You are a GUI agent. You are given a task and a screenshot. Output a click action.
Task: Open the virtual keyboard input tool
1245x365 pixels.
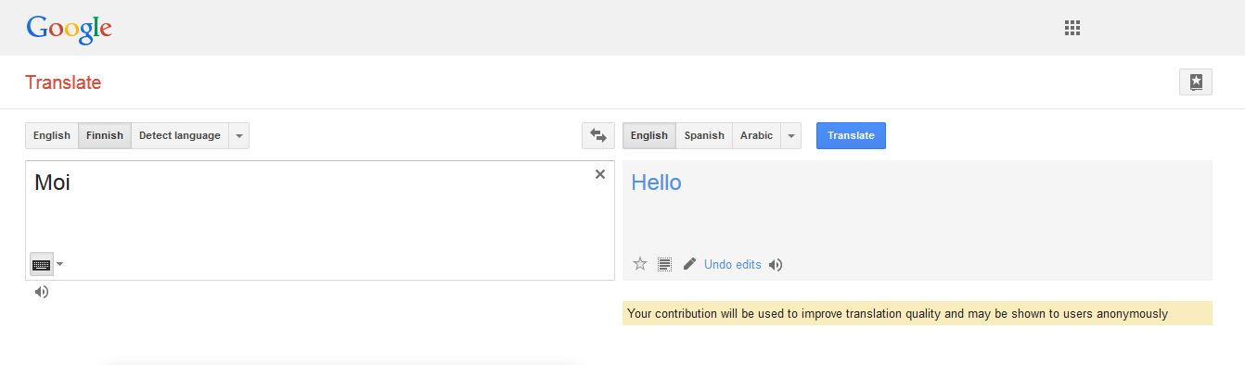41,264
